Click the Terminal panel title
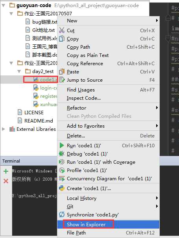This screenshot has width=179, height=238. tap(11, 161)
